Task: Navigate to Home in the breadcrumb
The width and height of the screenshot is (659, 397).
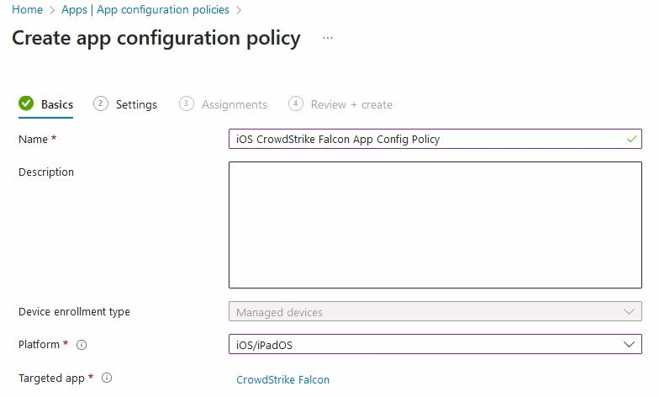Action: click(27, 10)
